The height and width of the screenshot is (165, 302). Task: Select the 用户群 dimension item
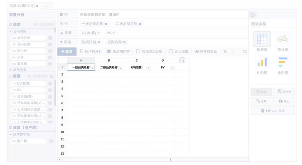point(28,141)
